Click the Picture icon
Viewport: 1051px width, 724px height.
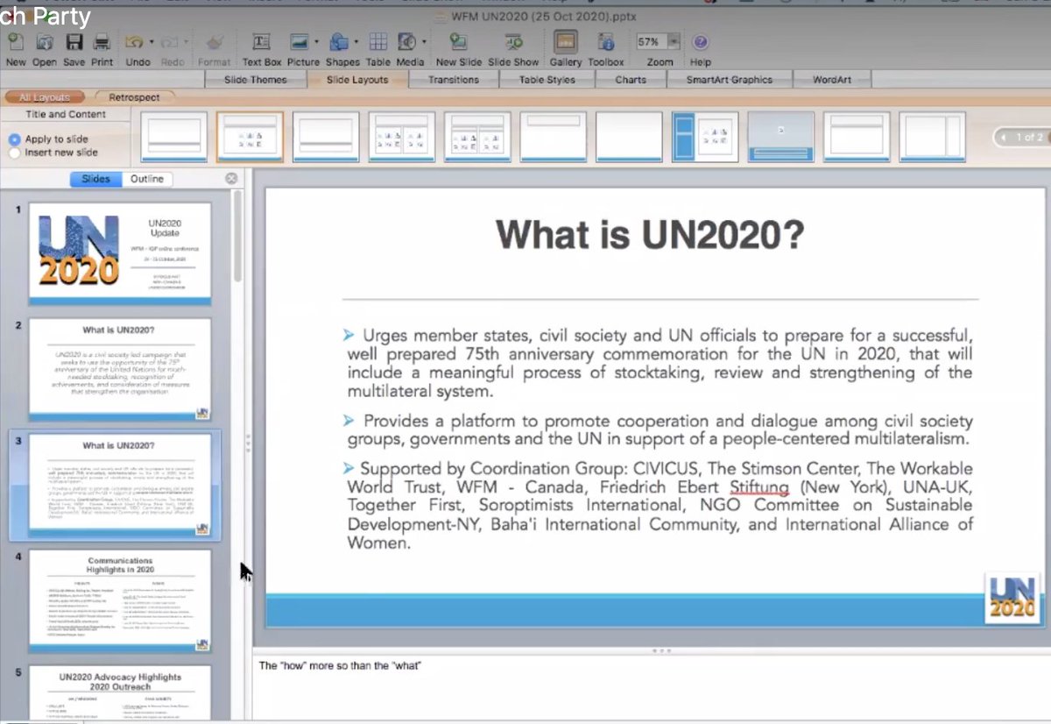click(x=300, y=42)
